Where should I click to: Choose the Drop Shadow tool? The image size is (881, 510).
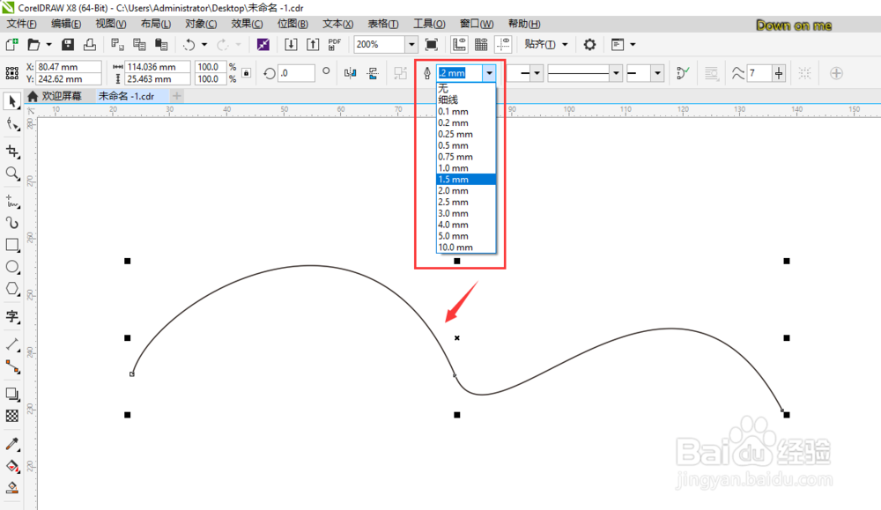tap(11, 394)
